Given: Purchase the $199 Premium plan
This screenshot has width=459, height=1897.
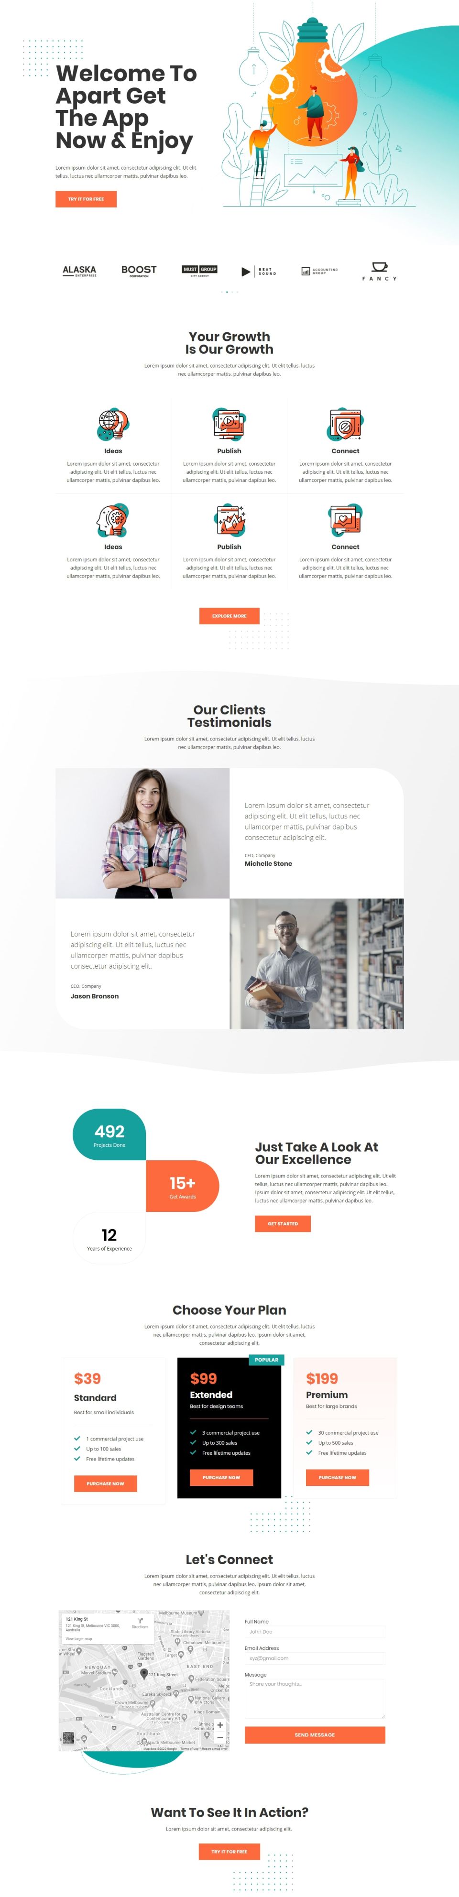Looking at the screenshot, I should tap(338, 1477).
